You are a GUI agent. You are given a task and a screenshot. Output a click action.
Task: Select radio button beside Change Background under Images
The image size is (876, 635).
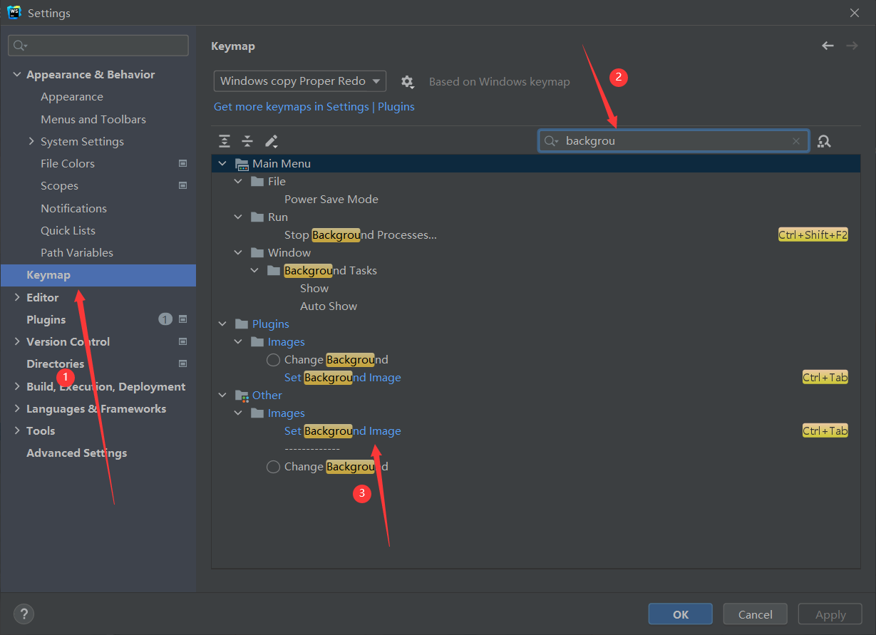273,360
